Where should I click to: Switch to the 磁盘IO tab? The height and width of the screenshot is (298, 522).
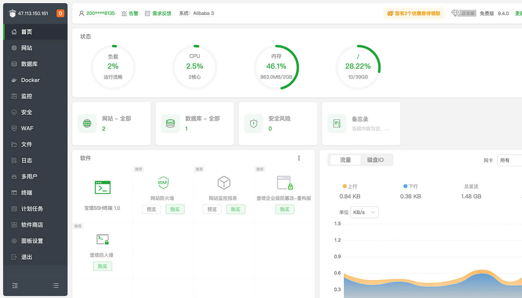pyautogui.click(x=375, y=160)
